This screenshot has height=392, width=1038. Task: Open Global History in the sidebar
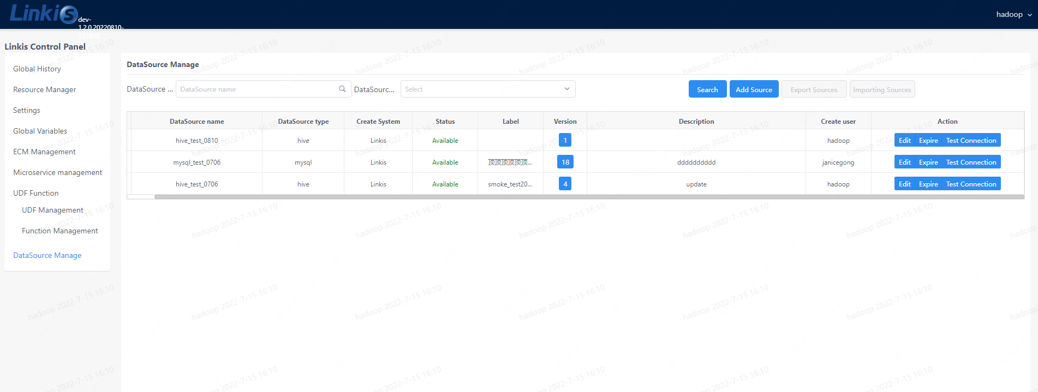point(37,69)
